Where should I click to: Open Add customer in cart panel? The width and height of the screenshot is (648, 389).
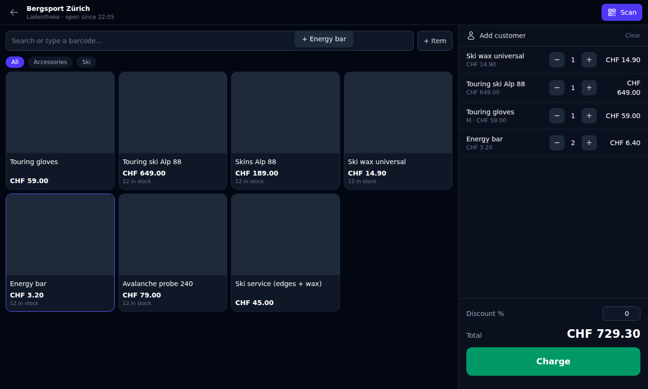497,36
